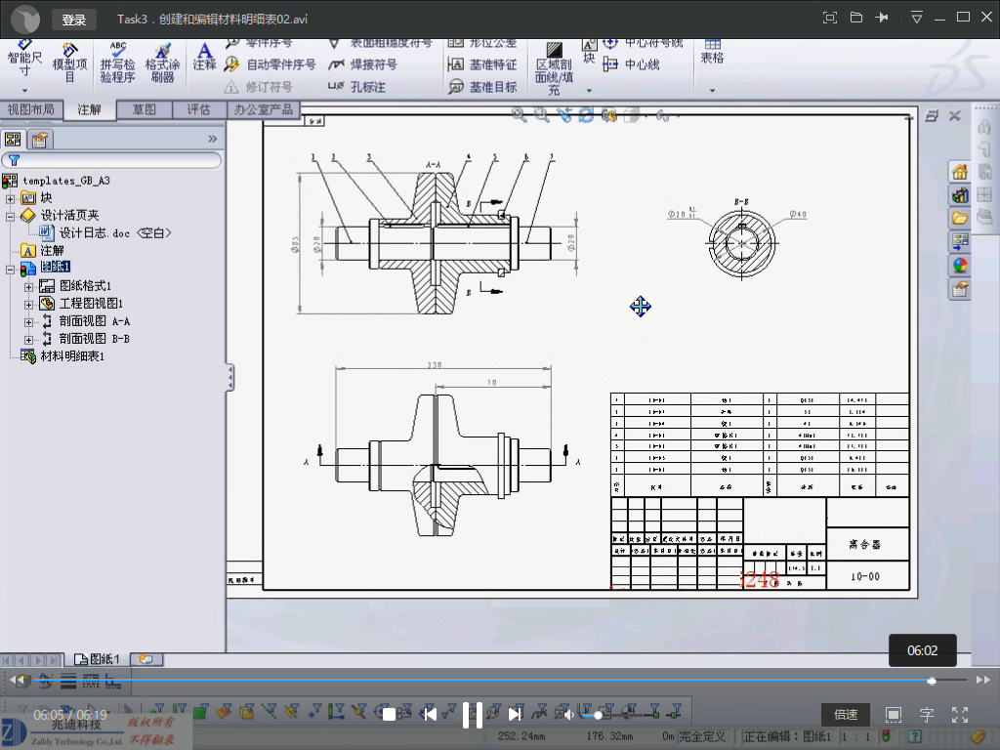
Task: Pin the player window on top
Action: [882, 18]
